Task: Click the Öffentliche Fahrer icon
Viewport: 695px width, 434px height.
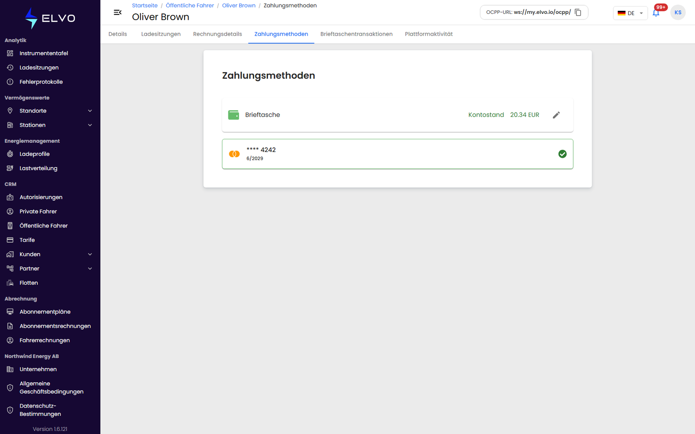Action: (x=10, y=226)
